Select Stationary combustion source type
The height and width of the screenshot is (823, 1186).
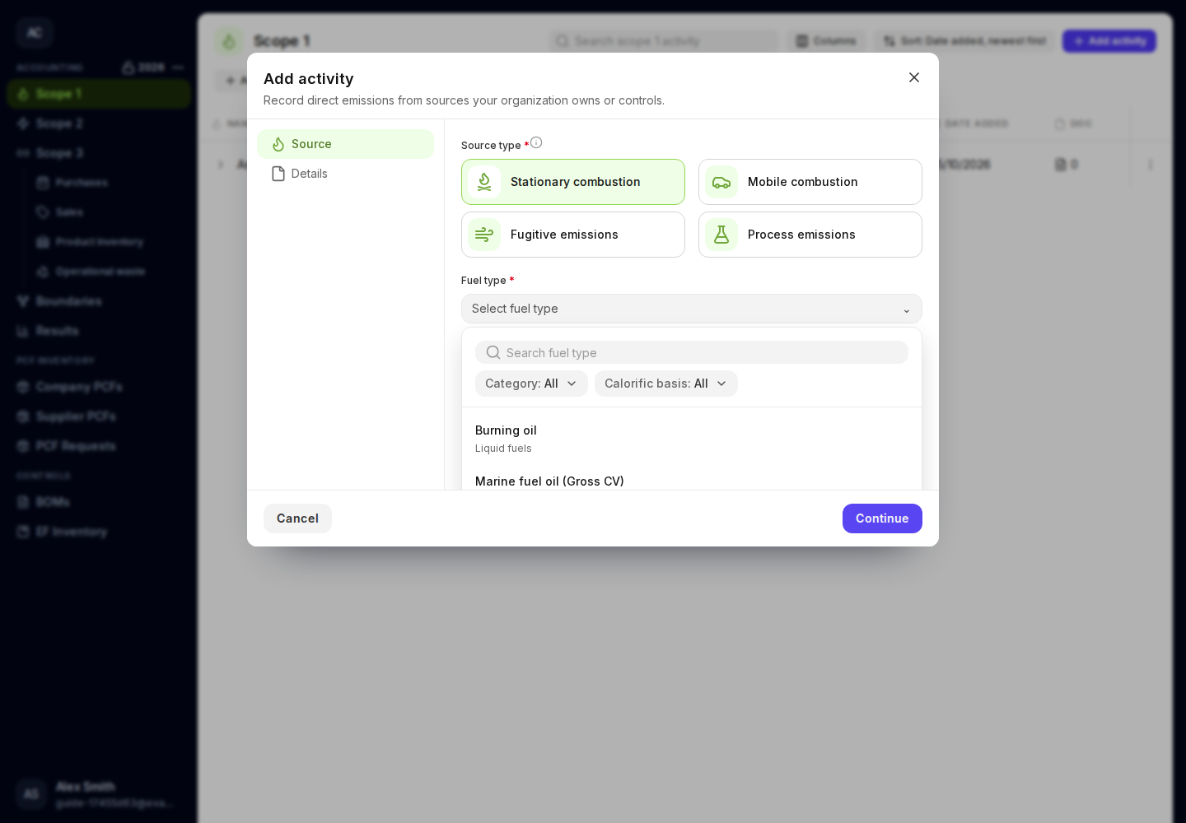click(573, 182)
